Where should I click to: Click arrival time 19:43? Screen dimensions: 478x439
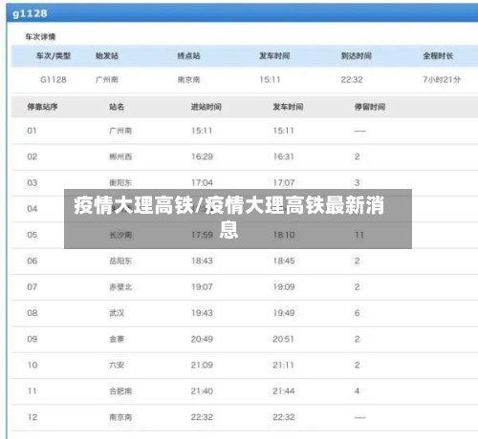(x=202, y=313)
